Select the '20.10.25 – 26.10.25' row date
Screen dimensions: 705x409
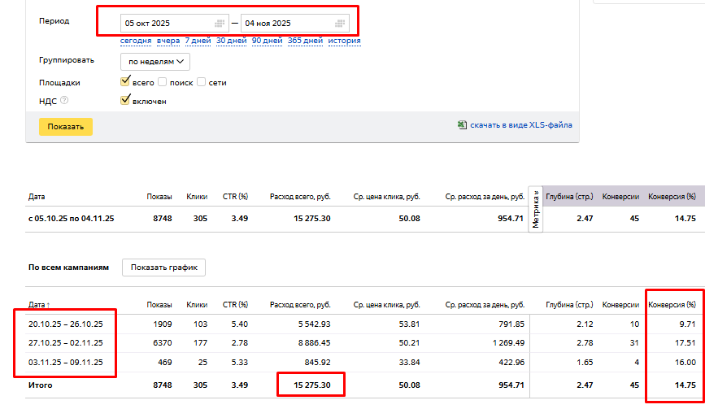point(66,324)
